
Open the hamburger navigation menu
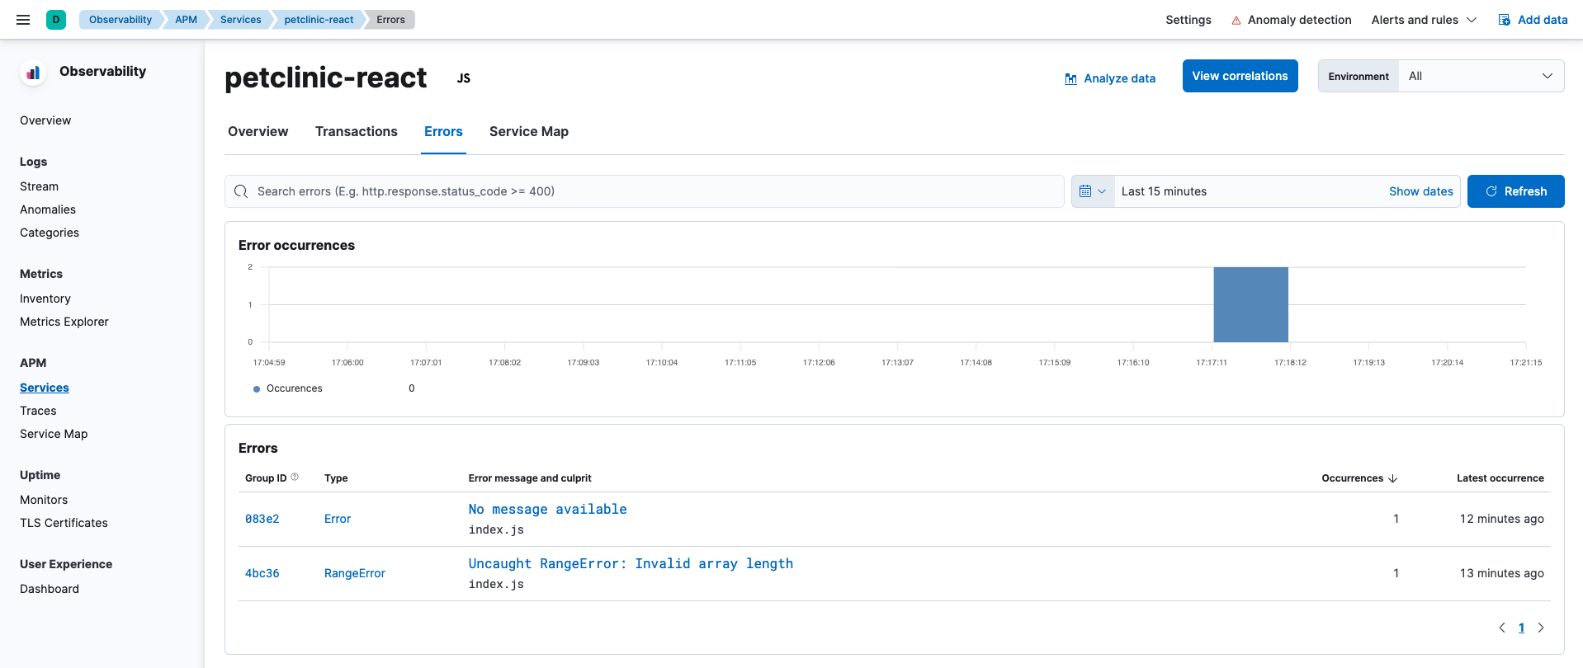pos(23,20)
